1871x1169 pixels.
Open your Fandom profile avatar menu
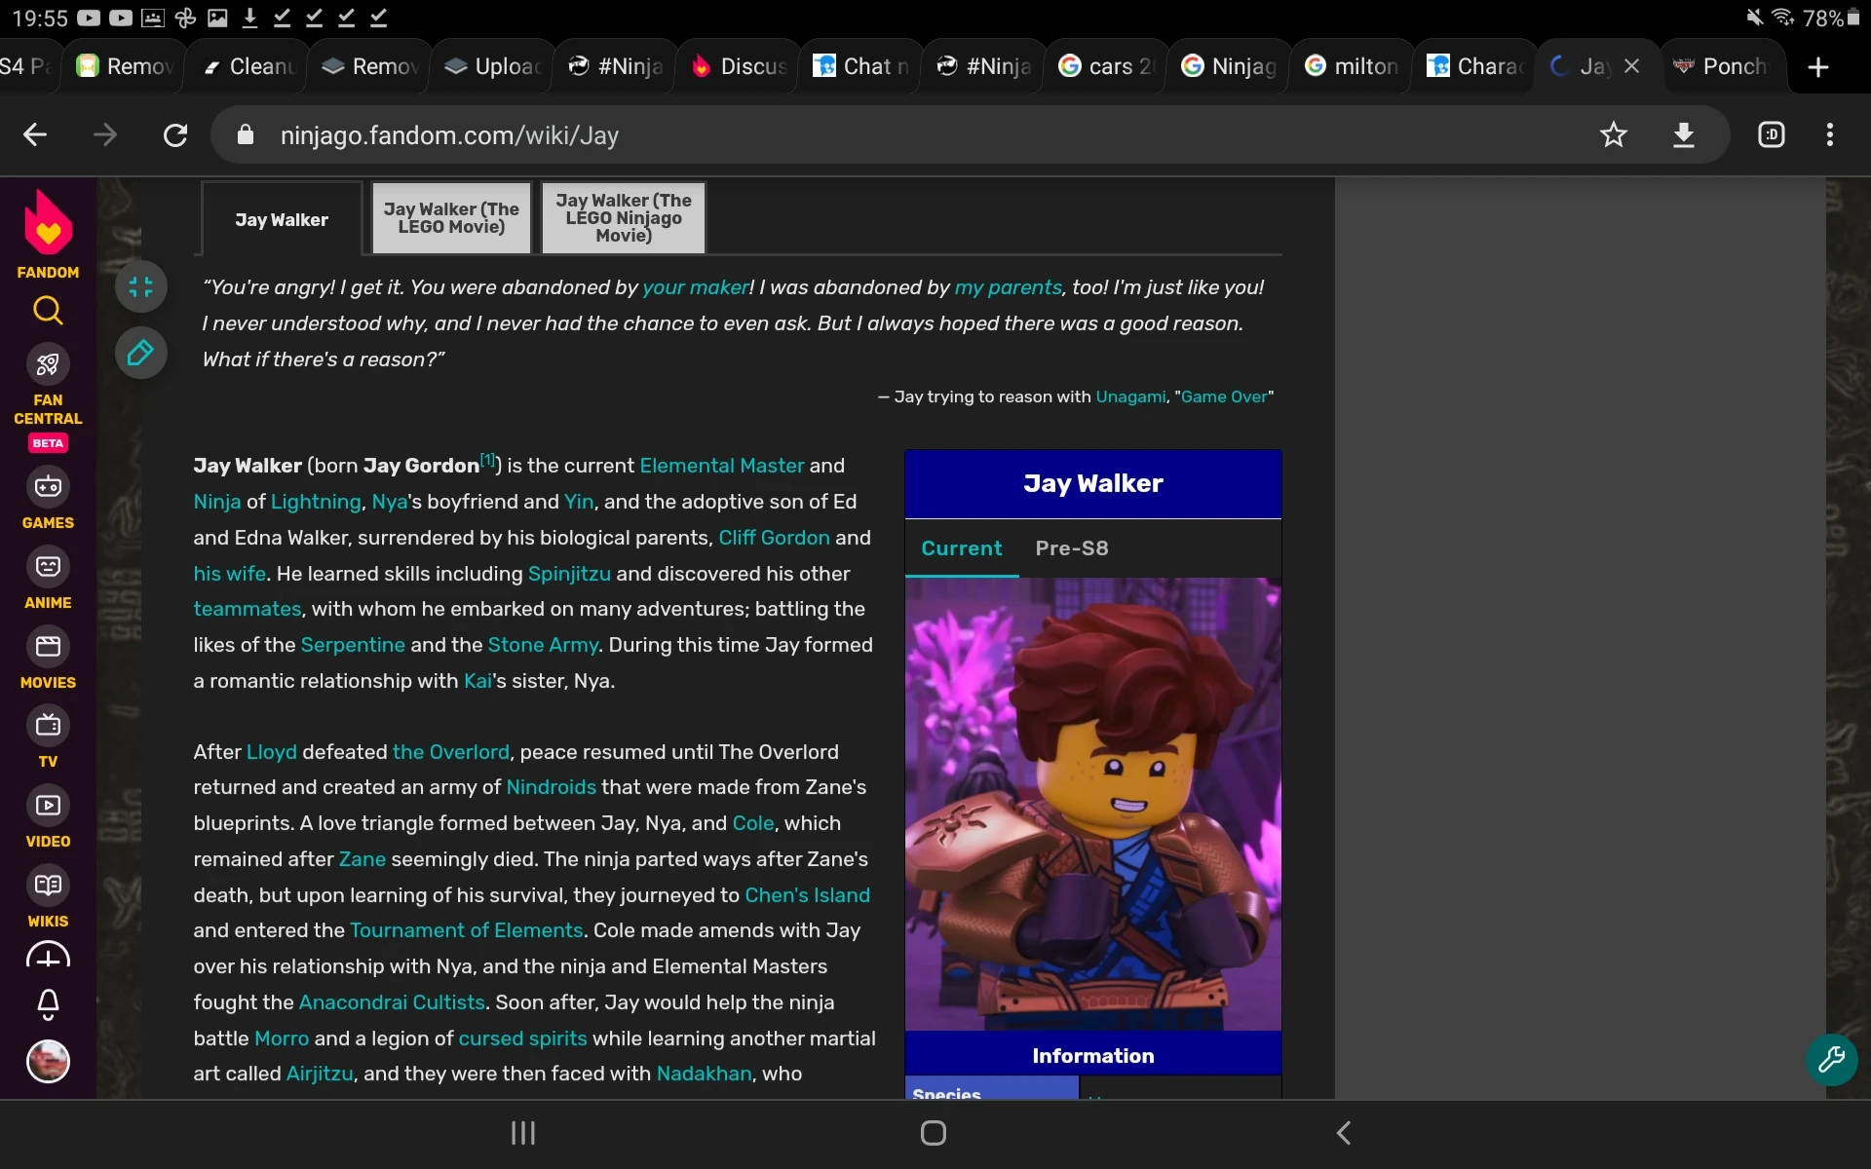coord(47,1062)
